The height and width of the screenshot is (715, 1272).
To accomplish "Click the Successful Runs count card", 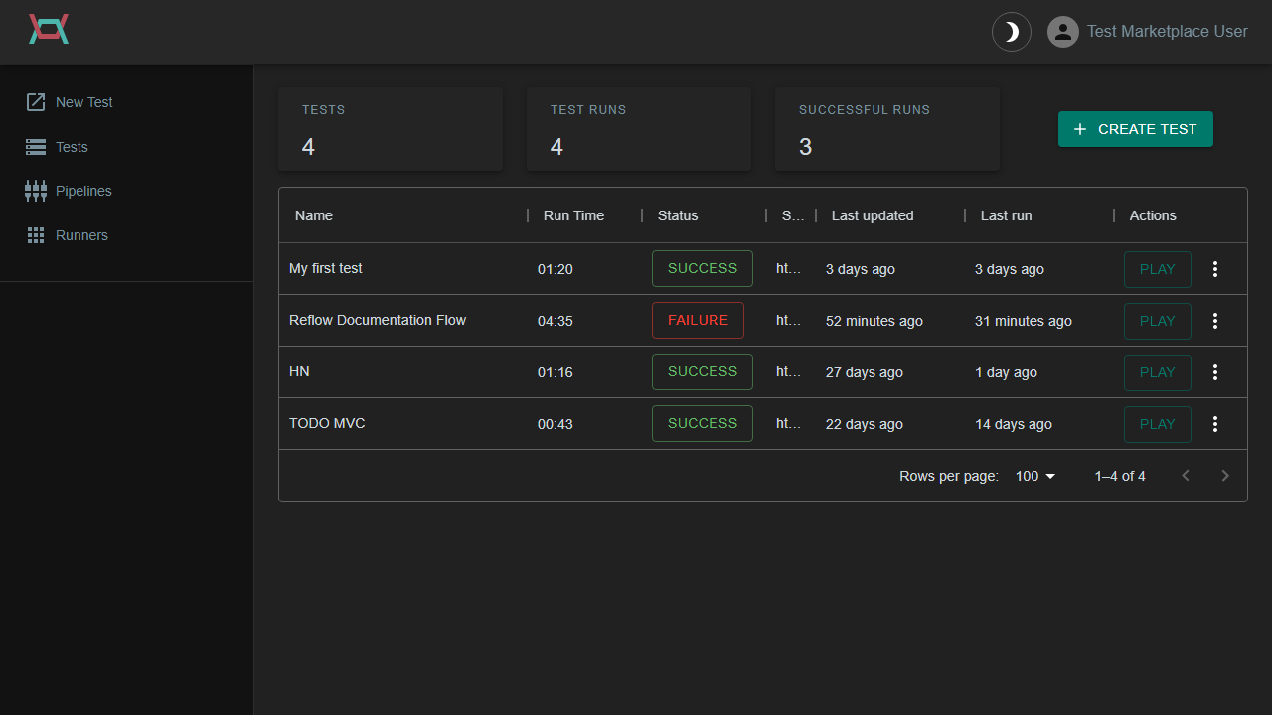I will coord(887,129).
